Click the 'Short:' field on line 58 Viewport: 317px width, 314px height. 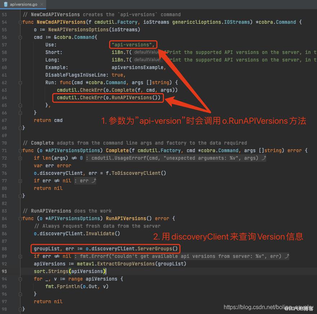tap(54, 52)
